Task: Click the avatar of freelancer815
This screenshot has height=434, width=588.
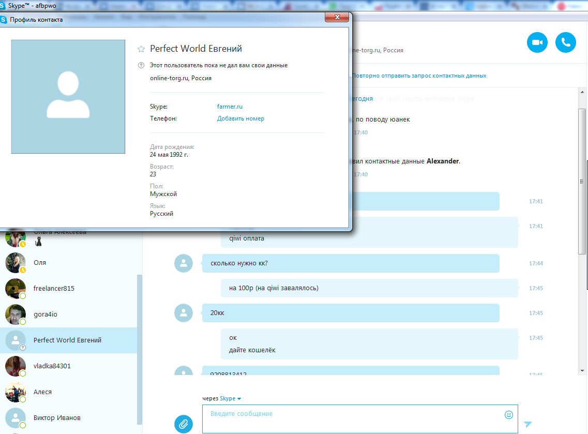Action: 16,289
